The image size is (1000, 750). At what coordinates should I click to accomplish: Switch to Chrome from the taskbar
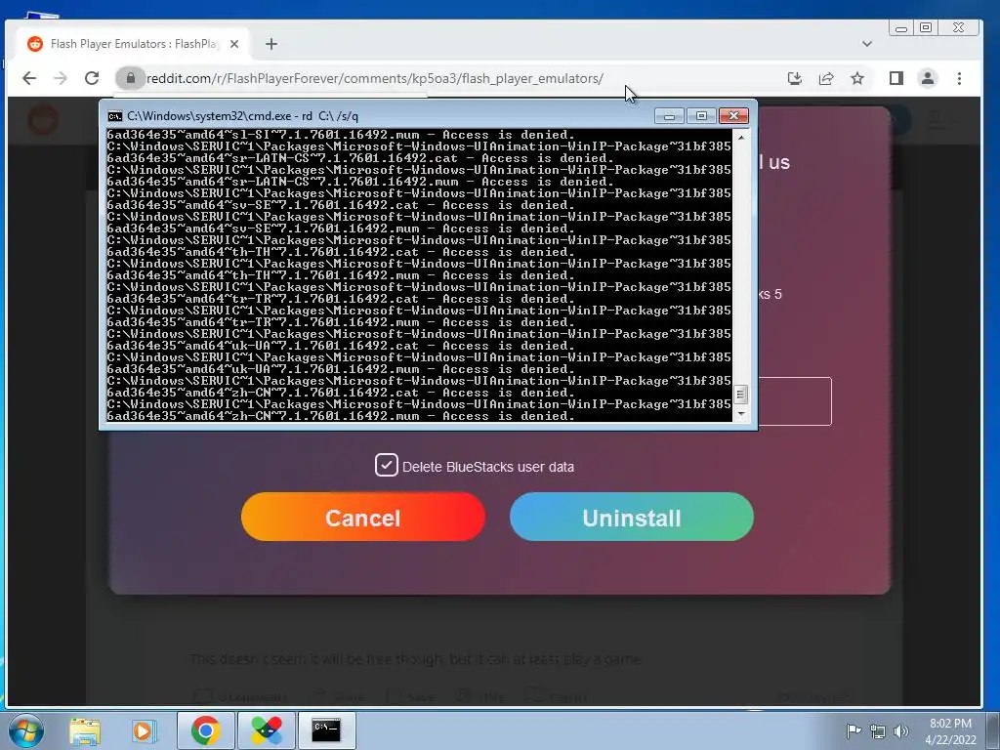click(x=205, y=730)
